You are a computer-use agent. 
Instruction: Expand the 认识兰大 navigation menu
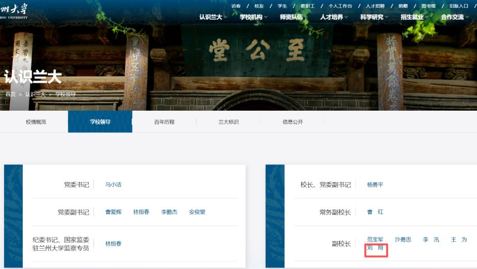click(x=213, y=17)
